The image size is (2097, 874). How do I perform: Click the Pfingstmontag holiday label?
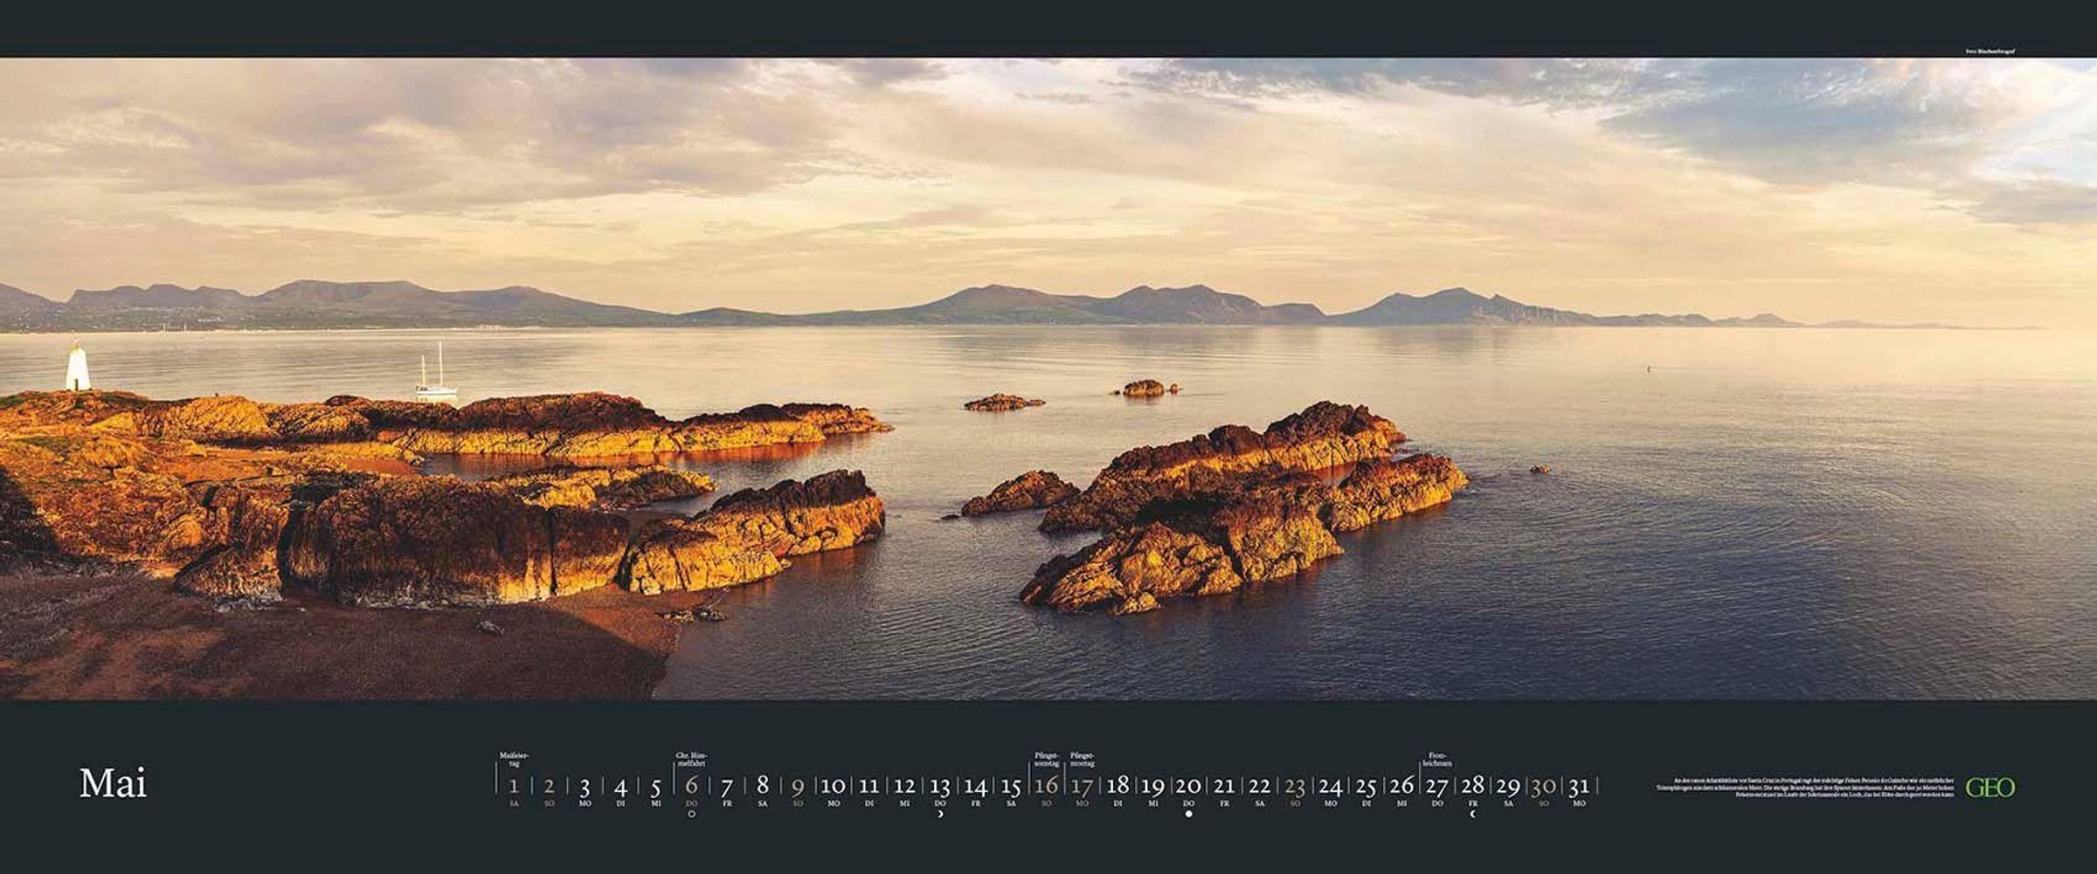click(x=1082, y=759)
